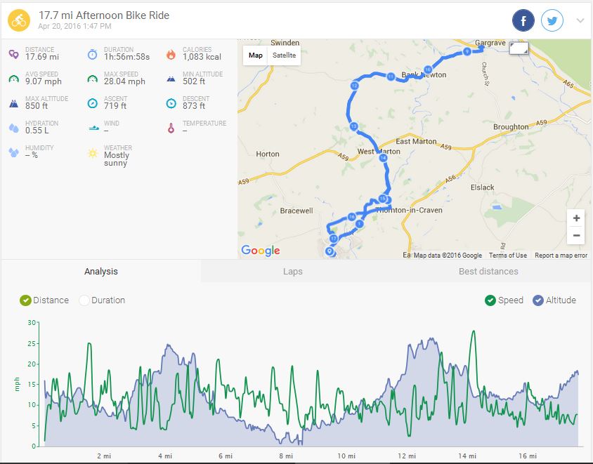Image resolution: width=593 pixels, height=464 pixels.
Task: Zoom in on the route map
Action: click(x=576, y=218)
